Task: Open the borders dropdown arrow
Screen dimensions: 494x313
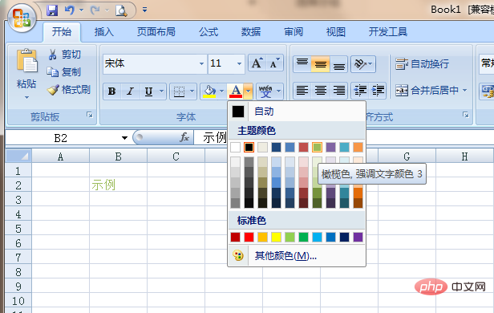Action: 192,91
